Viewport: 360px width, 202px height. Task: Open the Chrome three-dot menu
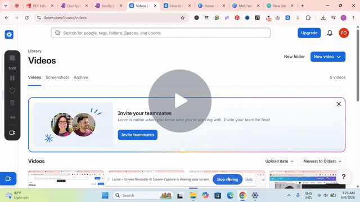pos(354,17)
